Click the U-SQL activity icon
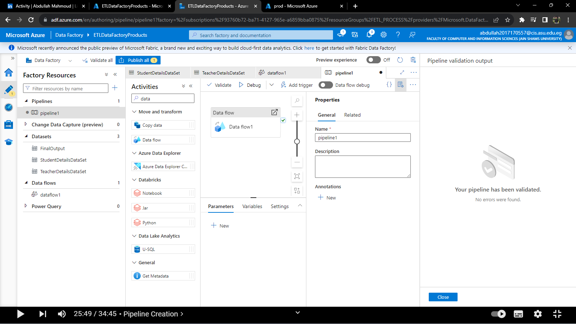This screenshot has height=324, width=576. pyautogui.click(x=137, y=249)
